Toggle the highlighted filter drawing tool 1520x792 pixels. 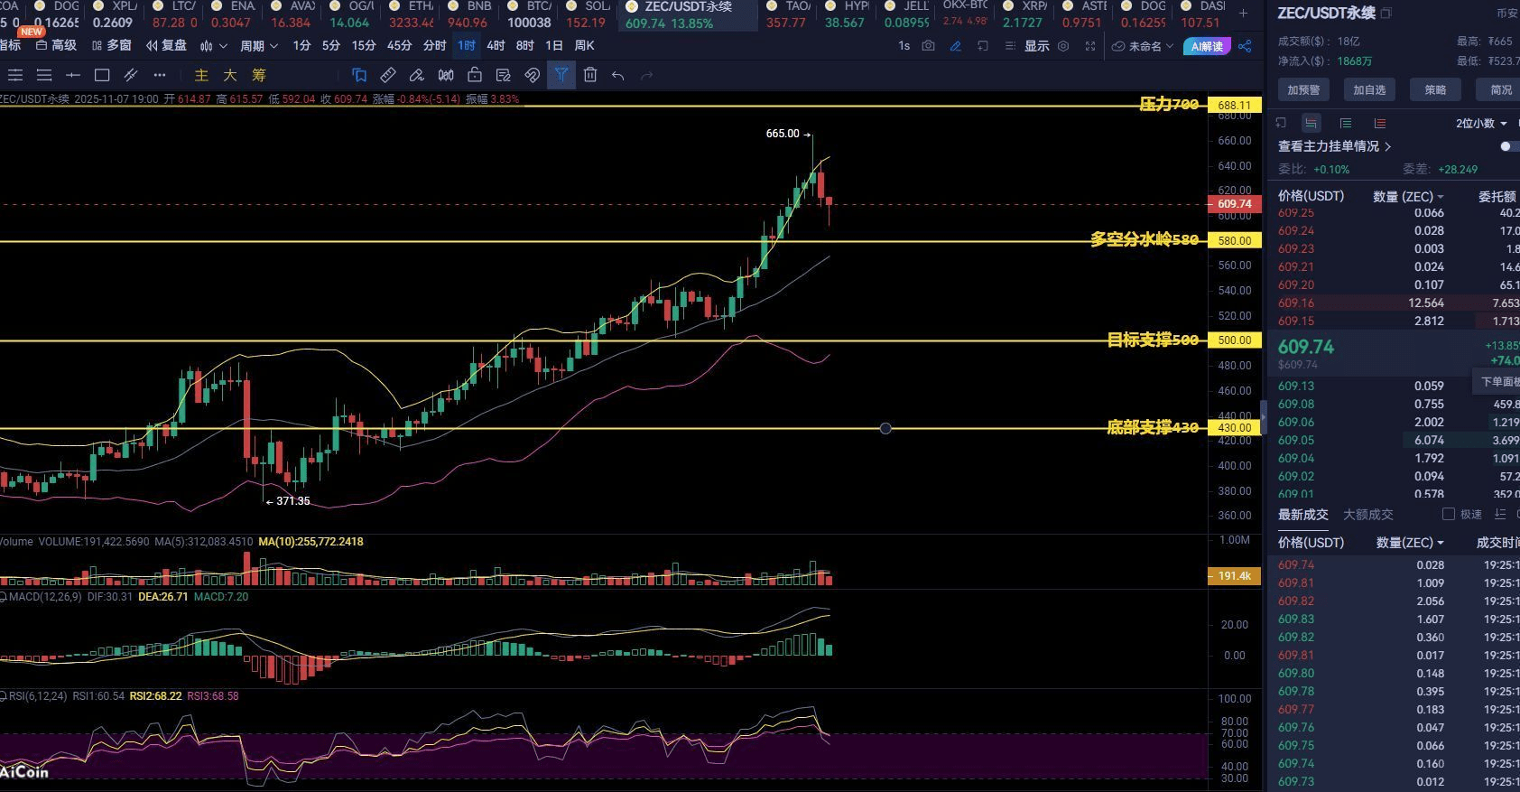[x=561, y=75]
